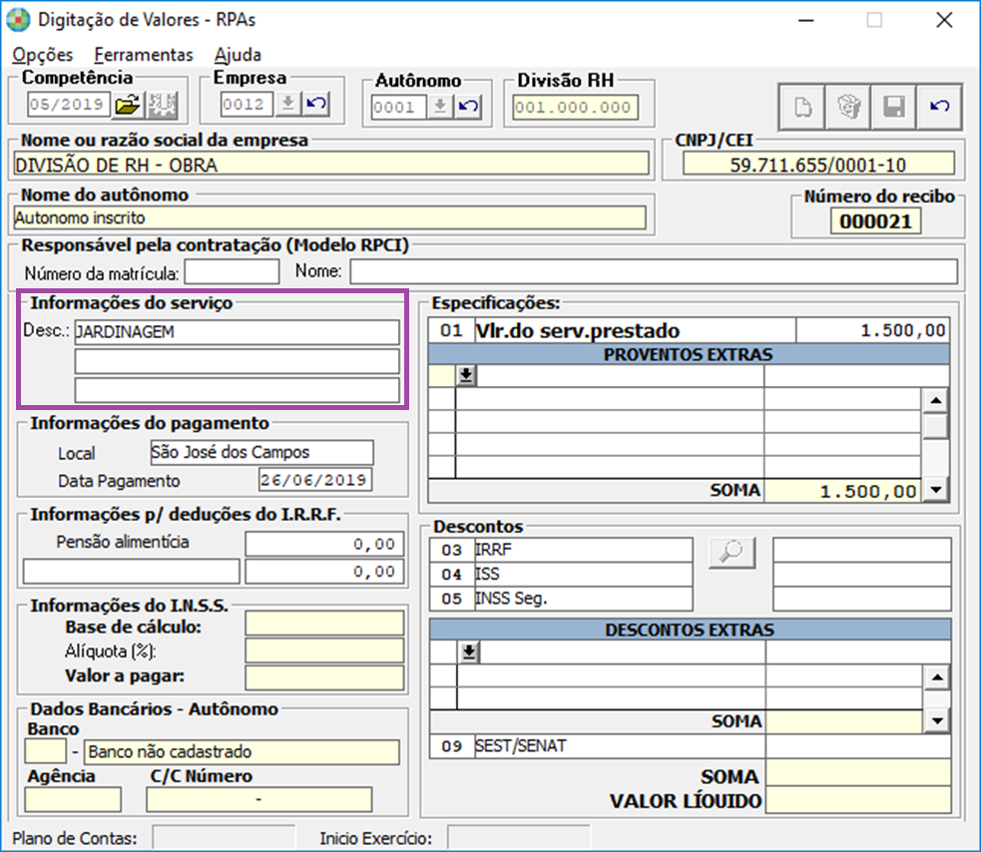The height and width of the screenshot is (852, 981).
Task: Click the grayed icon right of Competência folder
Action: tap(162, 104)
